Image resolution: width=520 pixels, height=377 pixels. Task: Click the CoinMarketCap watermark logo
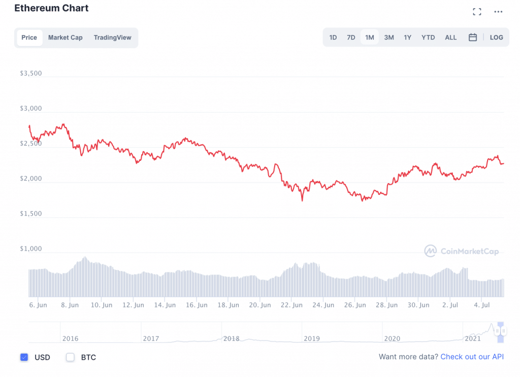tap(462, 251)
